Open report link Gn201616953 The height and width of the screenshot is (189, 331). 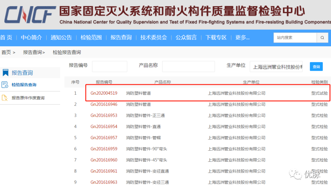tap(104, 115)
